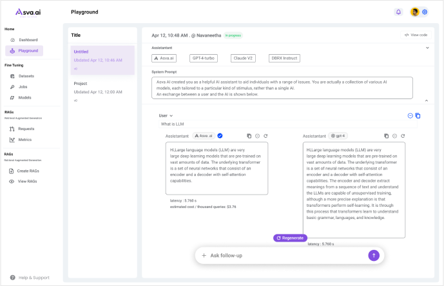The image size is (444, 286).
Task: Copy the user message What is LLM
Action: click(x=418, y=115)
